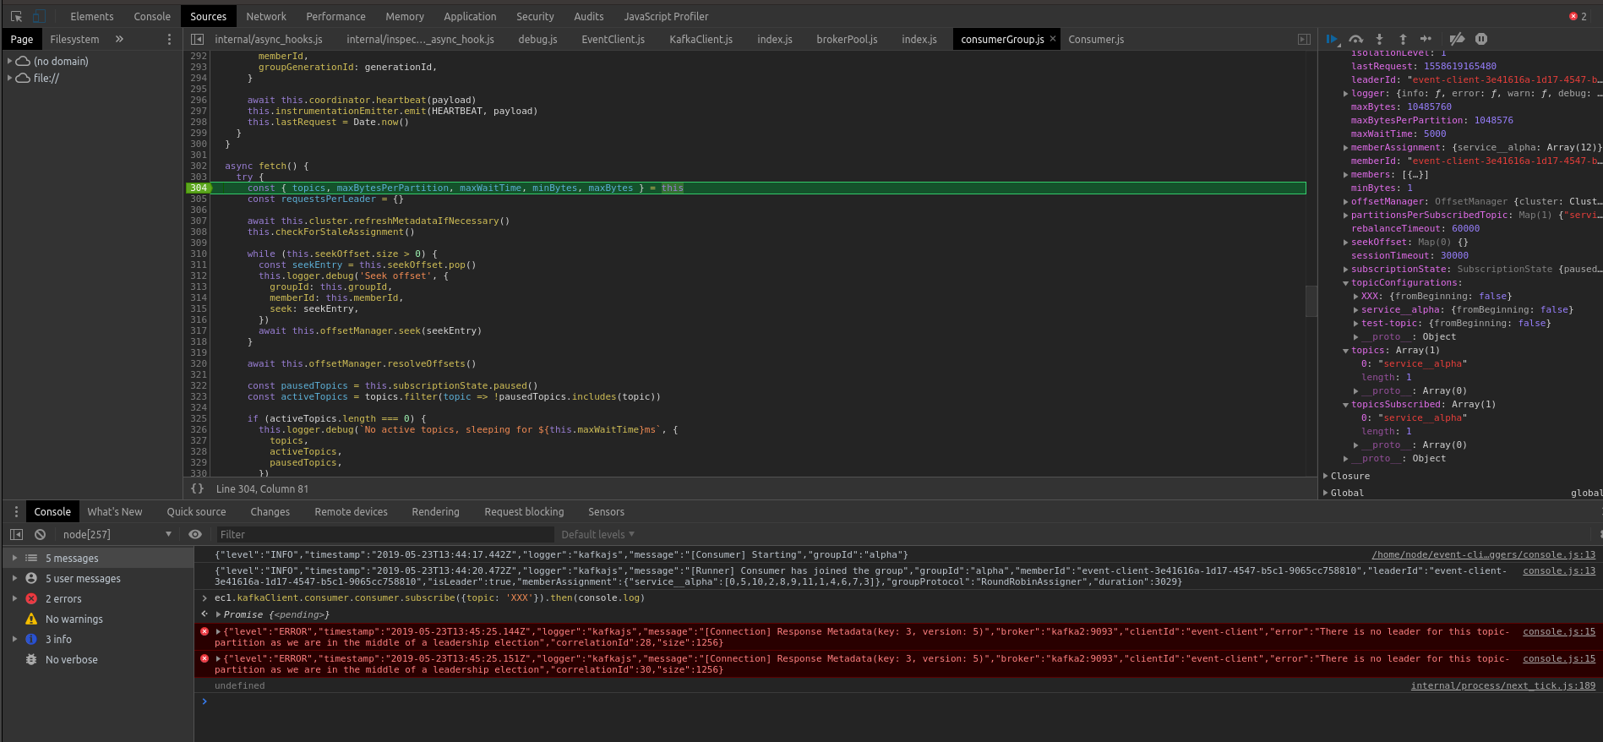Open the JavaScript Profiler panel

(x=666, y=16)
